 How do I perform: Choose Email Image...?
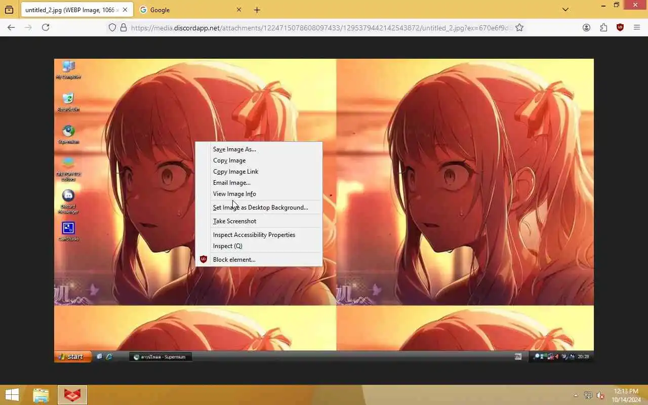[x=259, y=183]
